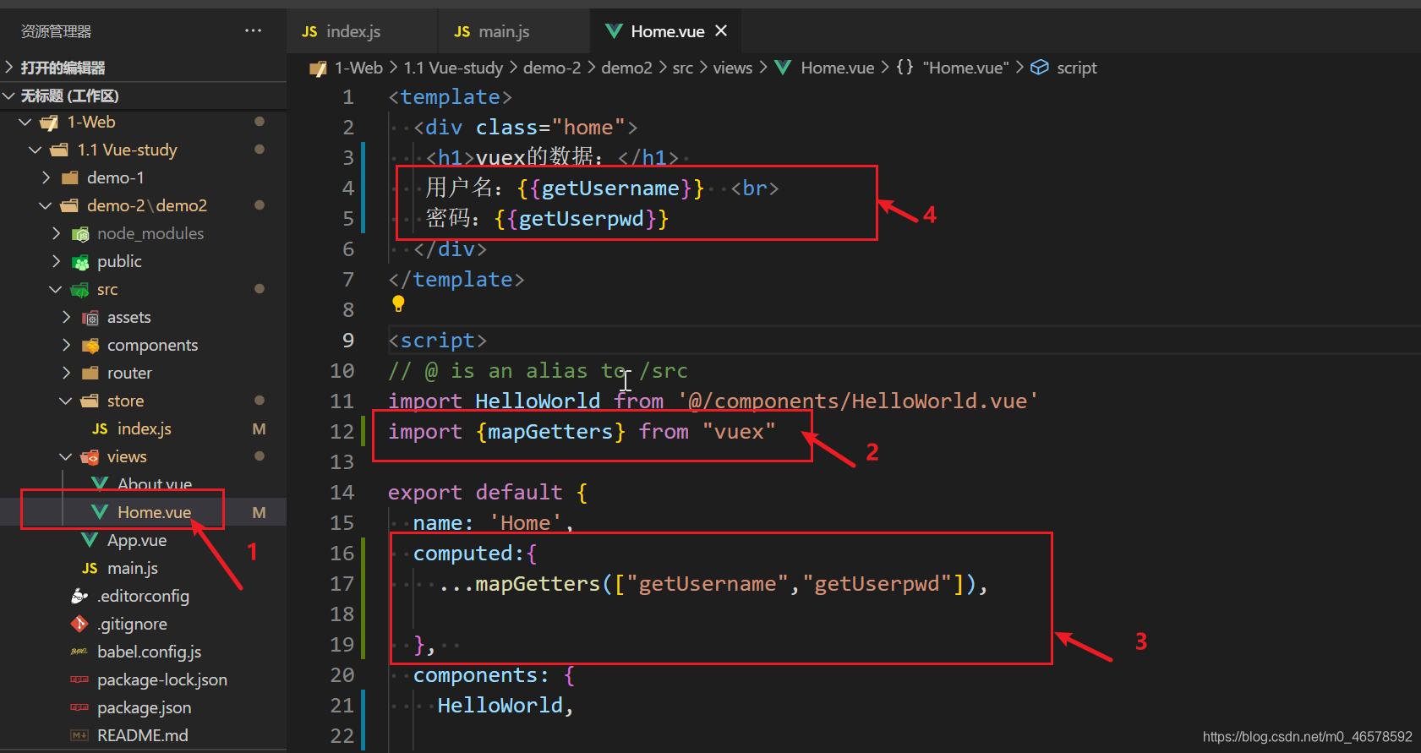Close the Home.vue editor tab
The width and height of the screenshot is (1421, 753).
tap(721, 30)
